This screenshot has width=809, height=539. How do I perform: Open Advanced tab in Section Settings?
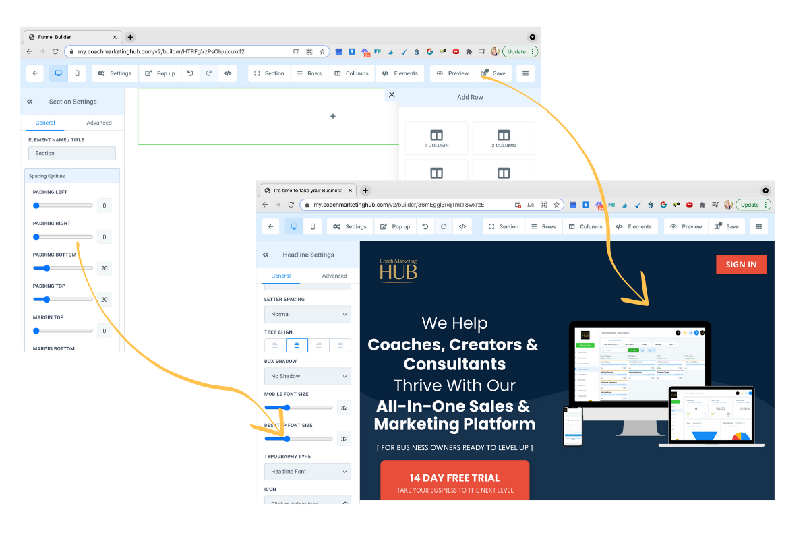pyautogui.click(x=99, y=123)
